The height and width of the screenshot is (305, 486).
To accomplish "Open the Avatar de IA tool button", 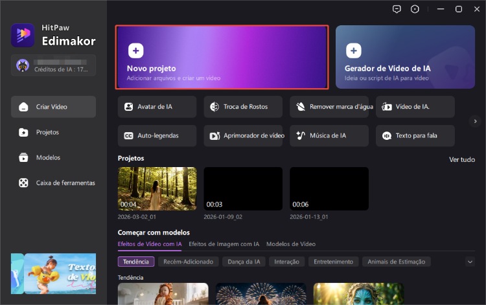I will [157, 107].
